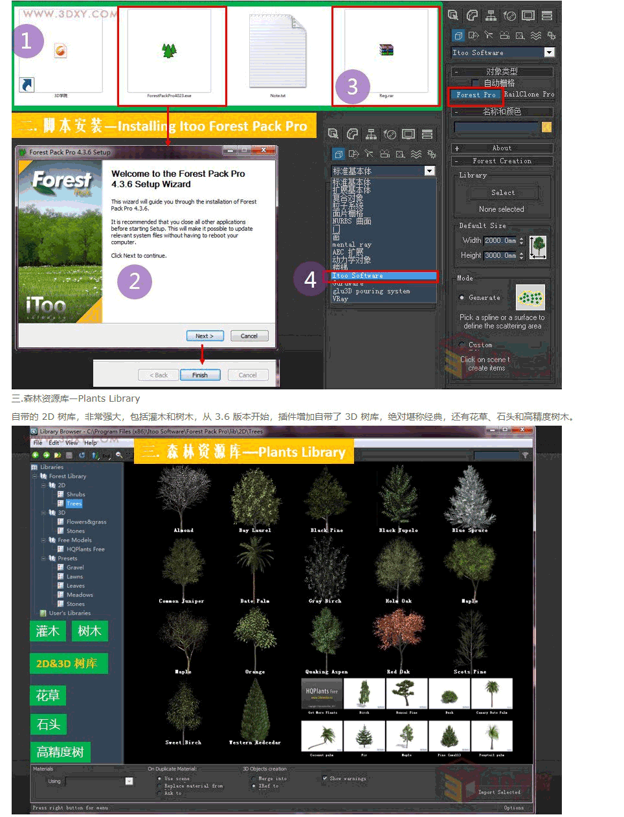Select the Use scene radio option
This screenshot has width=624, height=817.
click(x=159, y=778)
